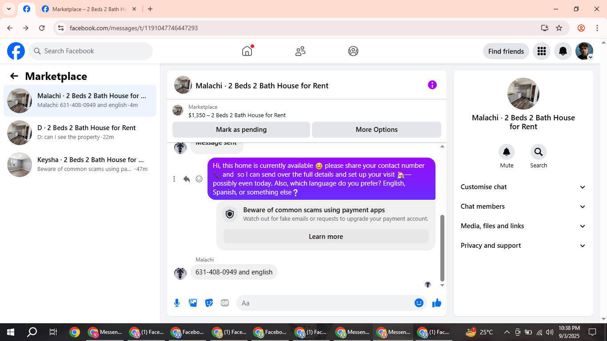Bookmark this page with the star icon
This screenshot has width=607, height=341.
[x=559, y=28]
